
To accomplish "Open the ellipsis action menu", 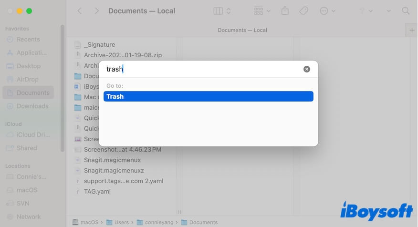I will 327,10.
